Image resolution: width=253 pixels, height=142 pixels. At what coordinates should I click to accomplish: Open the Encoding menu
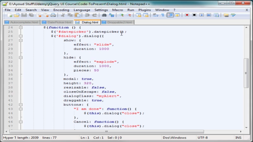tap(61, 10)
